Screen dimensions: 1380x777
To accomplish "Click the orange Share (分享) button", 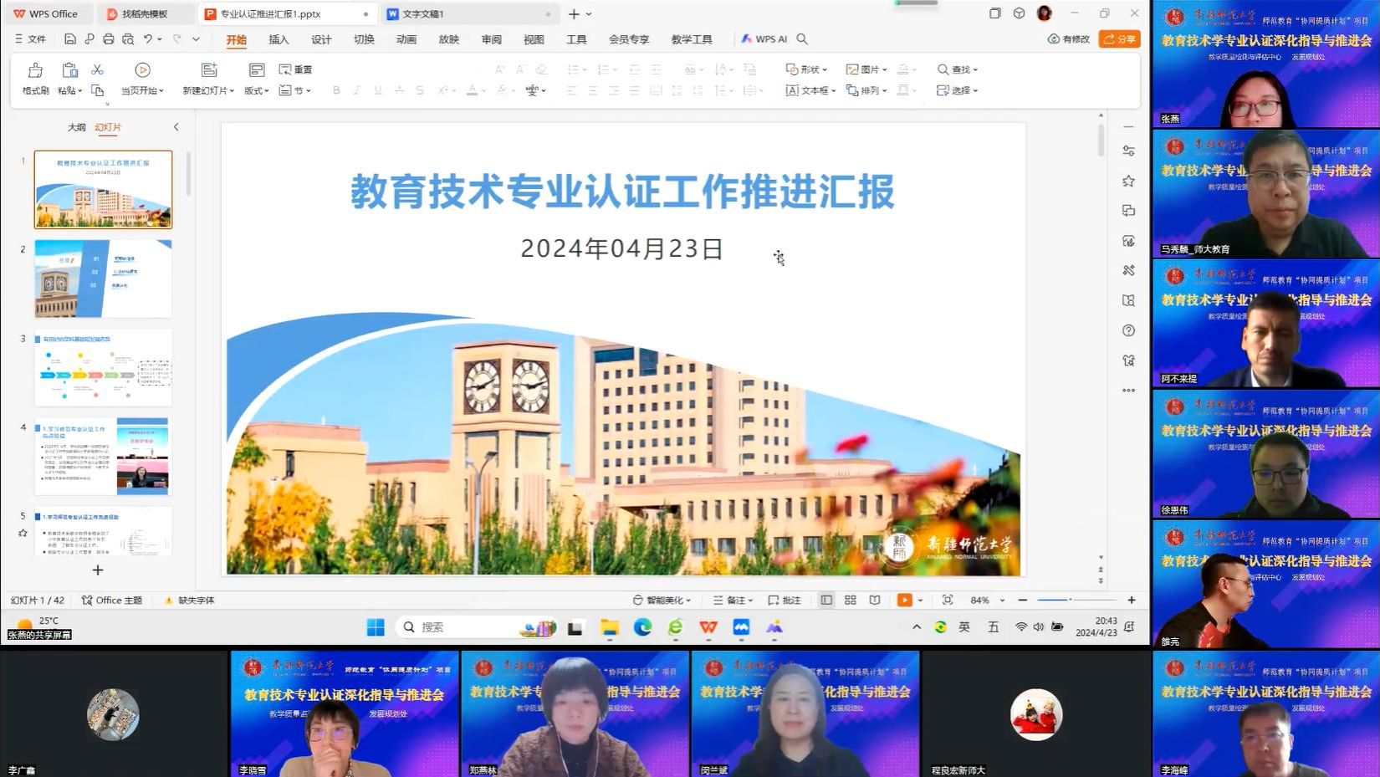I will (x=1119, y=39).
